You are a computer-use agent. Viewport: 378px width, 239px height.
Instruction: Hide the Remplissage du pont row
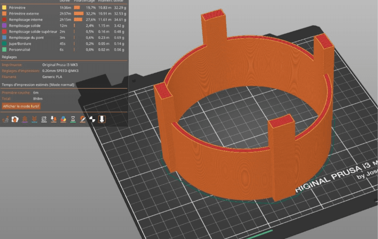point(64,38)
